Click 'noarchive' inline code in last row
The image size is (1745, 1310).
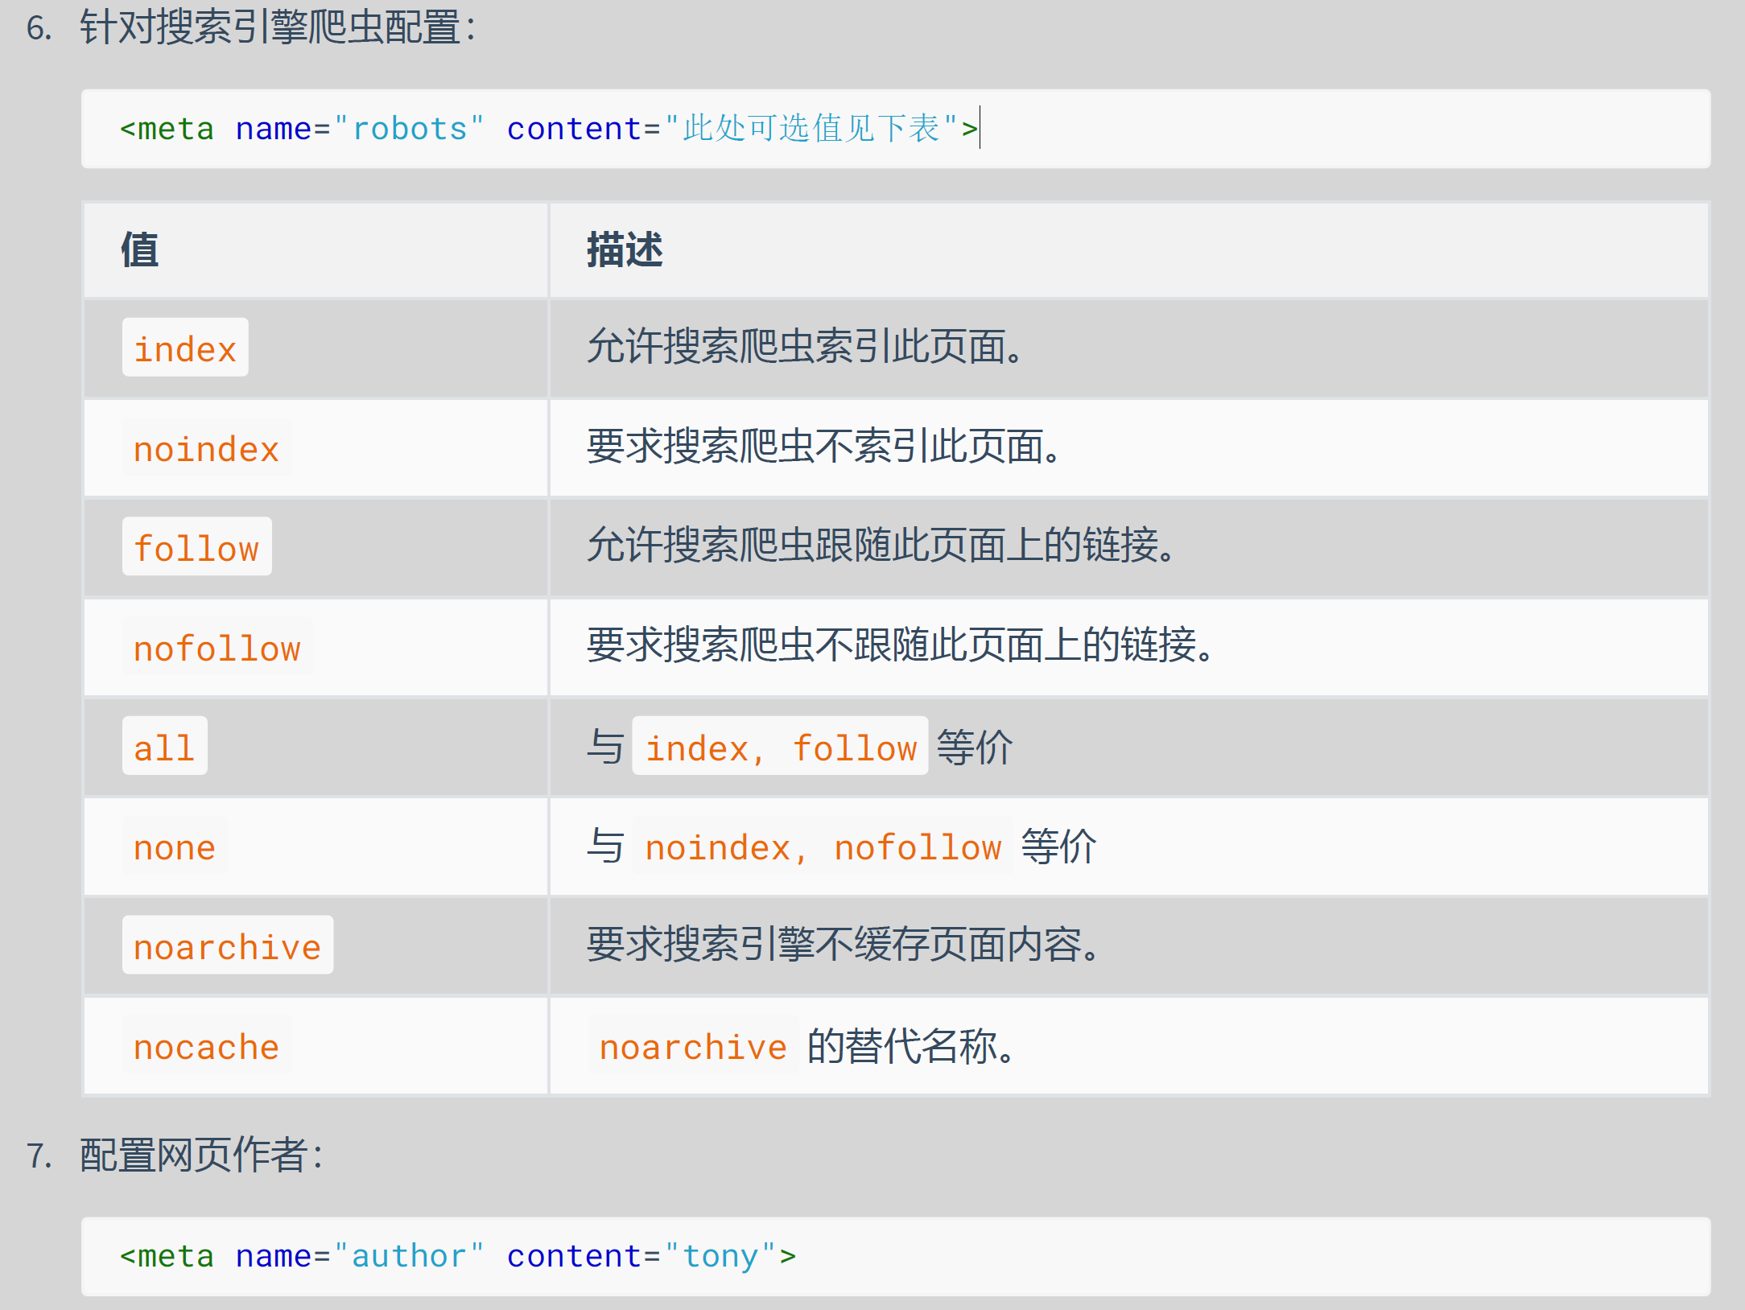coord(692,1046)
